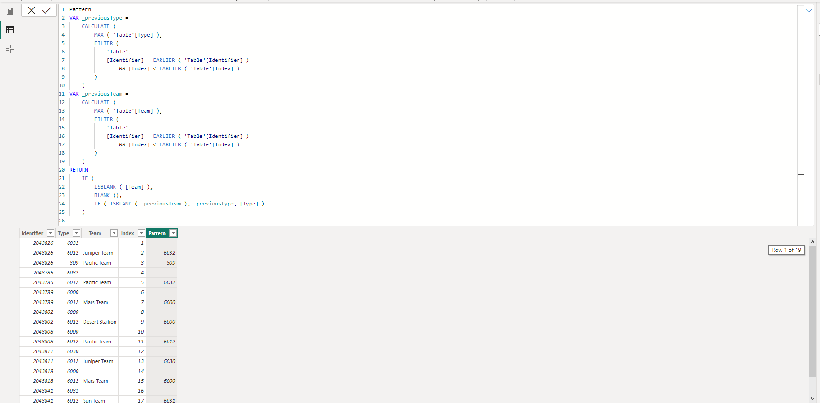Screen dimensions: 820x403
Task: Select the Team column header
Action: pos(95,233)
